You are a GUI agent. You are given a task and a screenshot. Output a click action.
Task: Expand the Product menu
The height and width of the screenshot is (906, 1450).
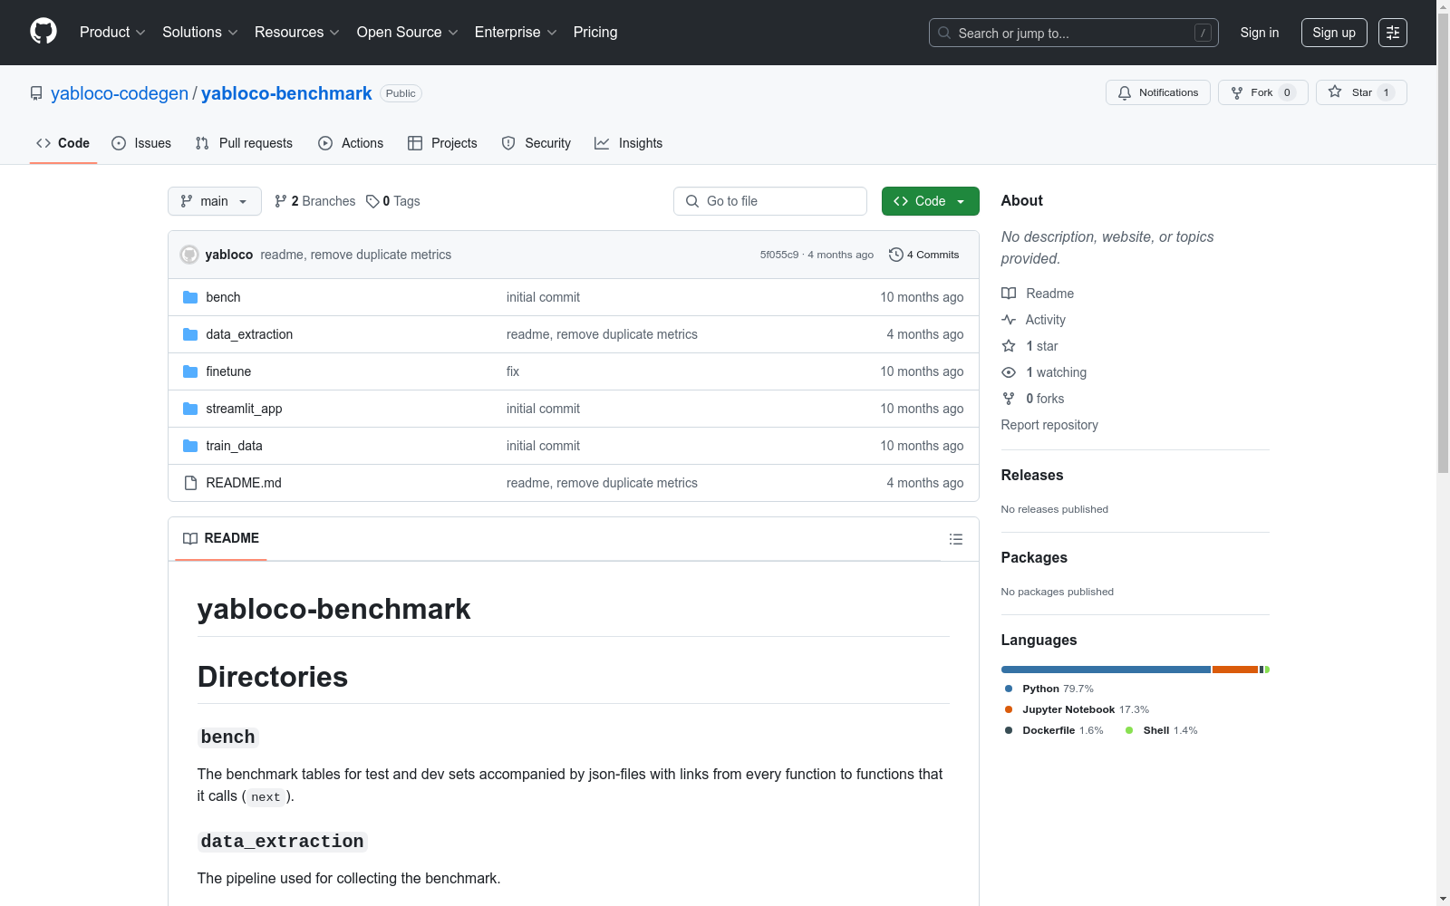point(112,33)
